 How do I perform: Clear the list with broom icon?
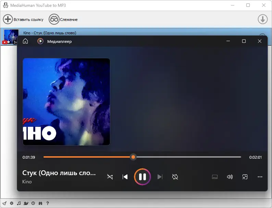coord(4,203)
